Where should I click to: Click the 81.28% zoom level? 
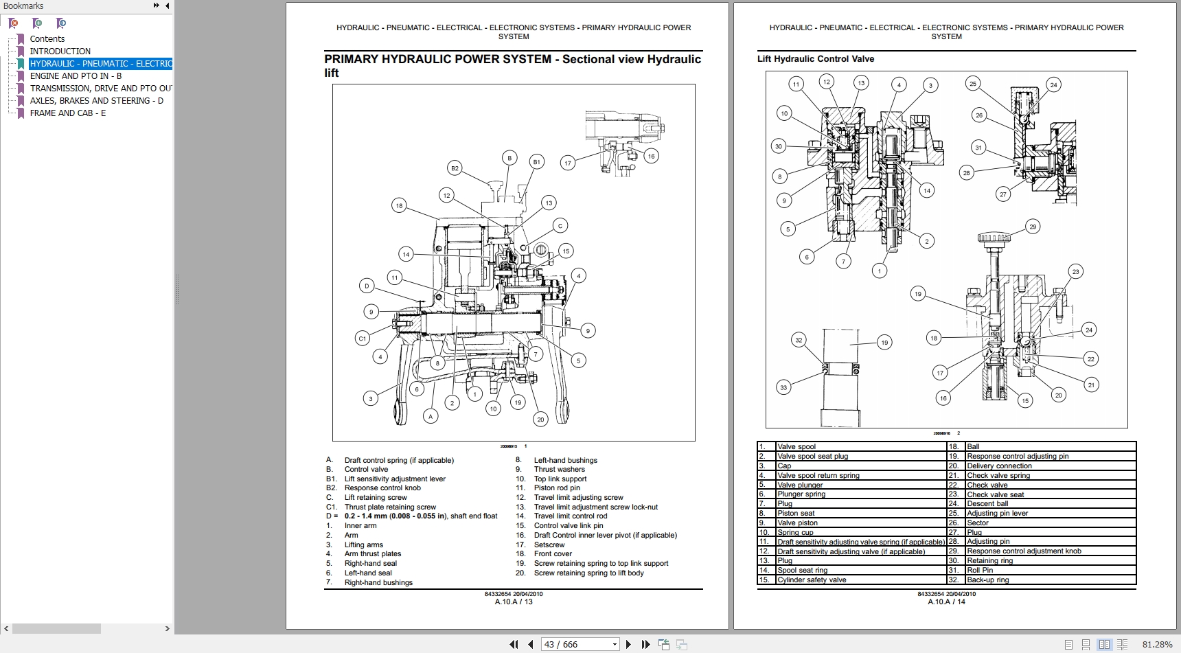pos(1157,644)
